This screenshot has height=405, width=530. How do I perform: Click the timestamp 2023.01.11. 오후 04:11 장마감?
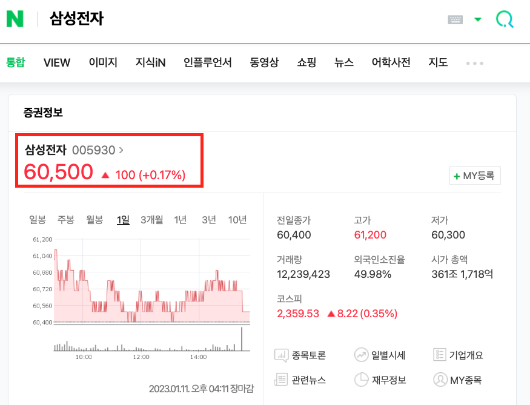click(x=201, y=389)
